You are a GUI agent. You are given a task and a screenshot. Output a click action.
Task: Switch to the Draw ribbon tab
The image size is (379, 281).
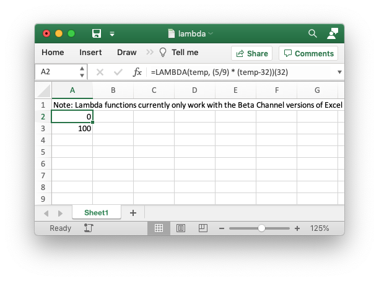(127, 53)
